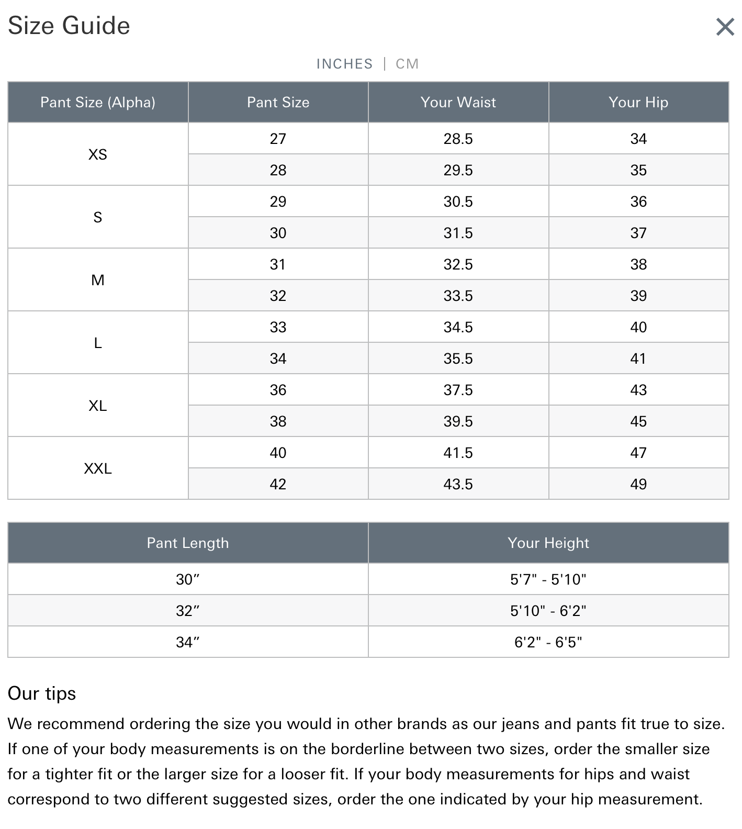
Task: Click the Pant Size (Alpha) column header
Action: (98, 102)
